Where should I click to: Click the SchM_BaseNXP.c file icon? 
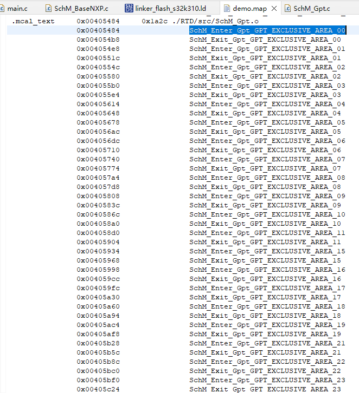[48, 9]
